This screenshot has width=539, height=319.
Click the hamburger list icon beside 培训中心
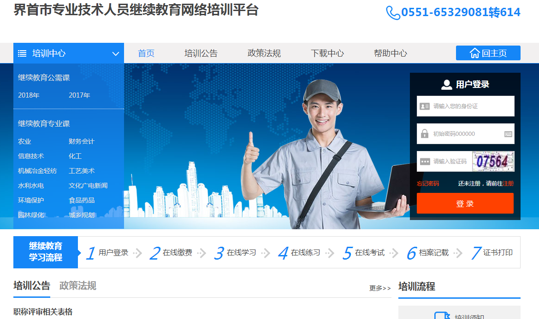[x=22, y=53]
